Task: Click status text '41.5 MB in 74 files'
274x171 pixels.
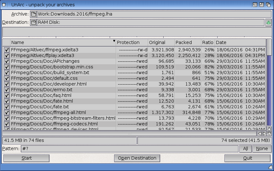Action: tap(24, 141)
